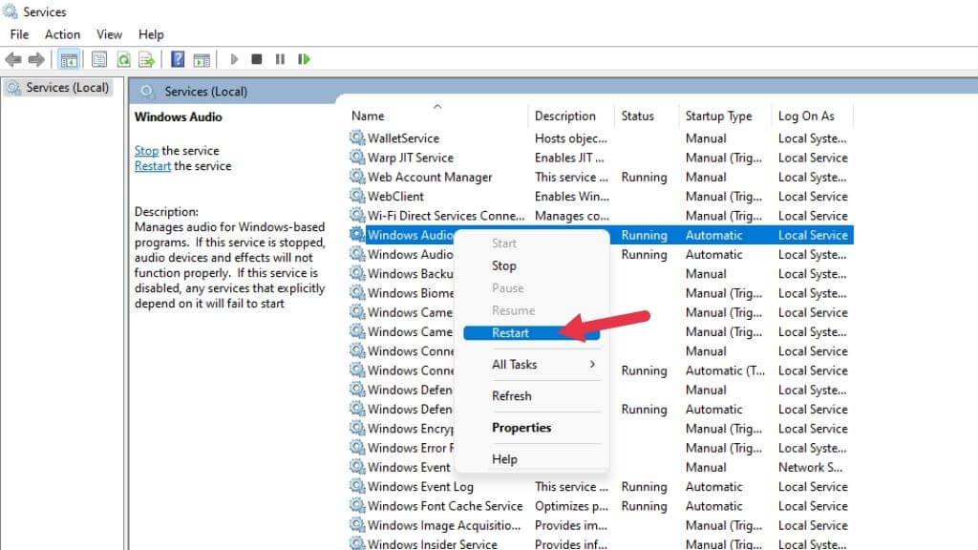Open the Properties toolbar icon
The width and height of the screenshot is (978, 550).
coord(98,59)
